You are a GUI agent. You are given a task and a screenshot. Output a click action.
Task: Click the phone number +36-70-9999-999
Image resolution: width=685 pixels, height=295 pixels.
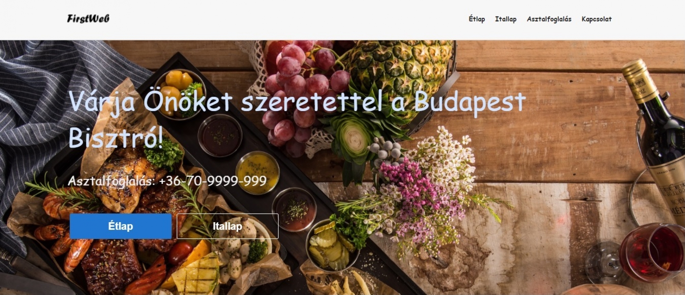(x=213, y=181)
